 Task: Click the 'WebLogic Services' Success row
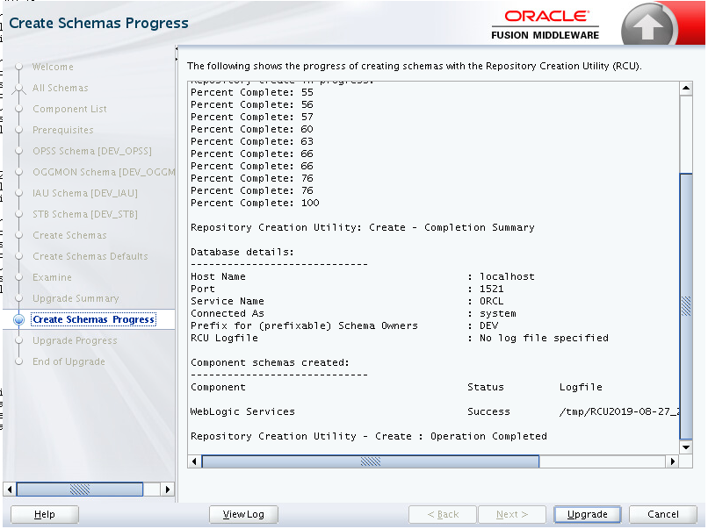pos(434,411)
